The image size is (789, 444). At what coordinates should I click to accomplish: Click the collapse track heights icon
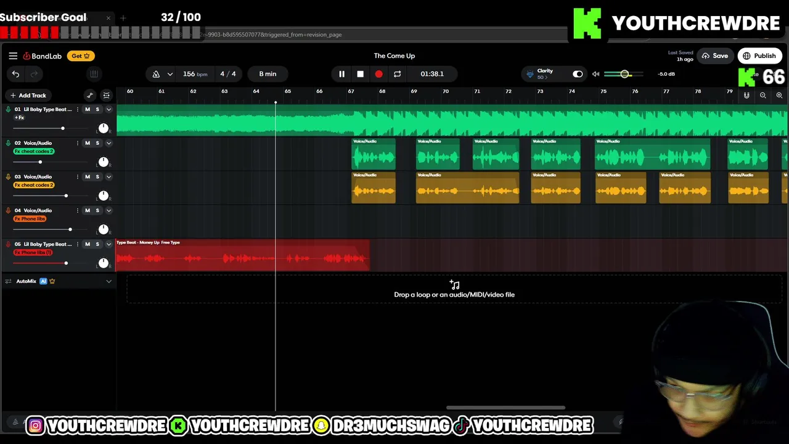[x=107, y=95]
